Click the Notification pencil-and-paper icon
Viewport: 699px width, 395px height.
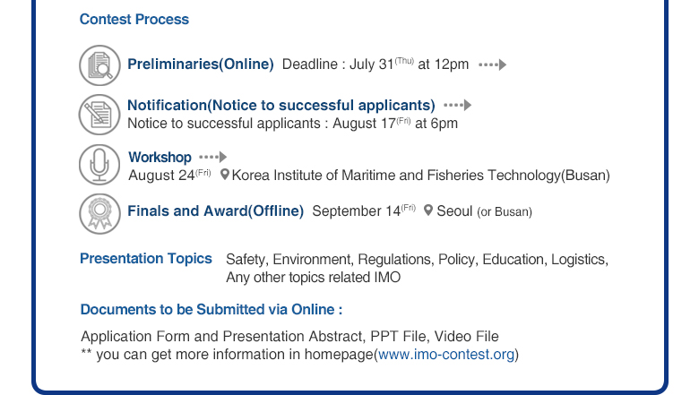(x=99, y=115)
